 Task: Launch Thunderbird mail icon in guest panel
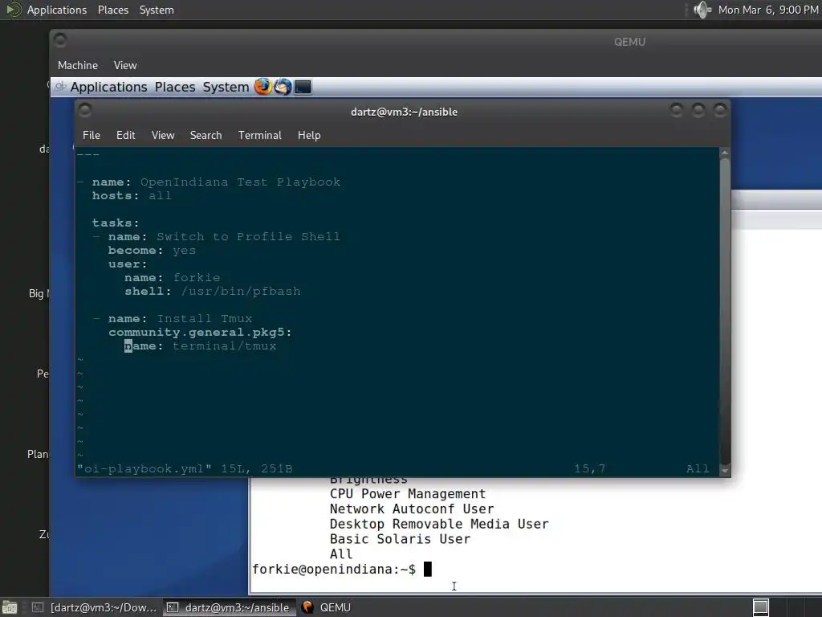point(283,87)
